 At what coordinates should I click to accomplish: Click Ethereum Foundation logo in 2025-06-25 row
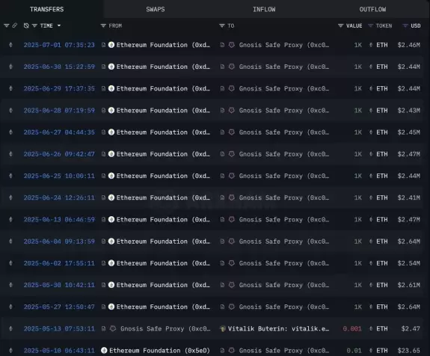pyautogui.click(x=111, y=176)
